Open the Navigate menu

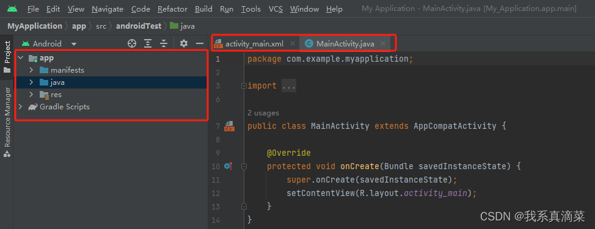[108, 9]
